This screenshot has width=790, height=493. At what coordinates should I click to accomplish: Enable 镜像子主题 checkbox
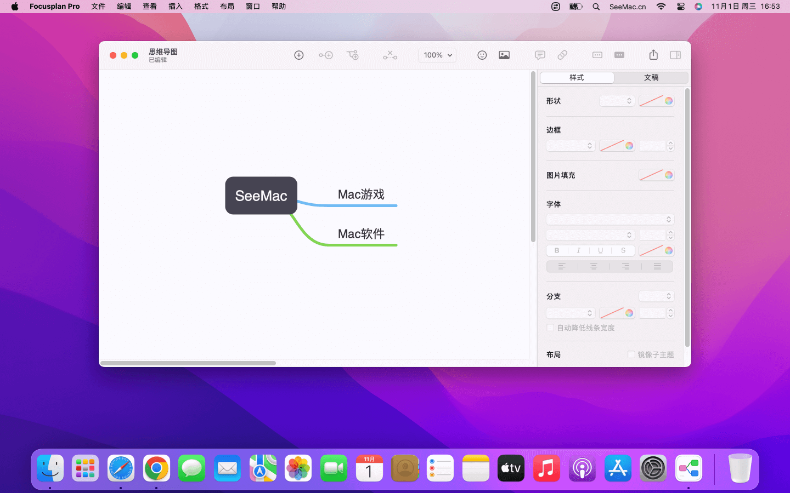tap(631, 354)
